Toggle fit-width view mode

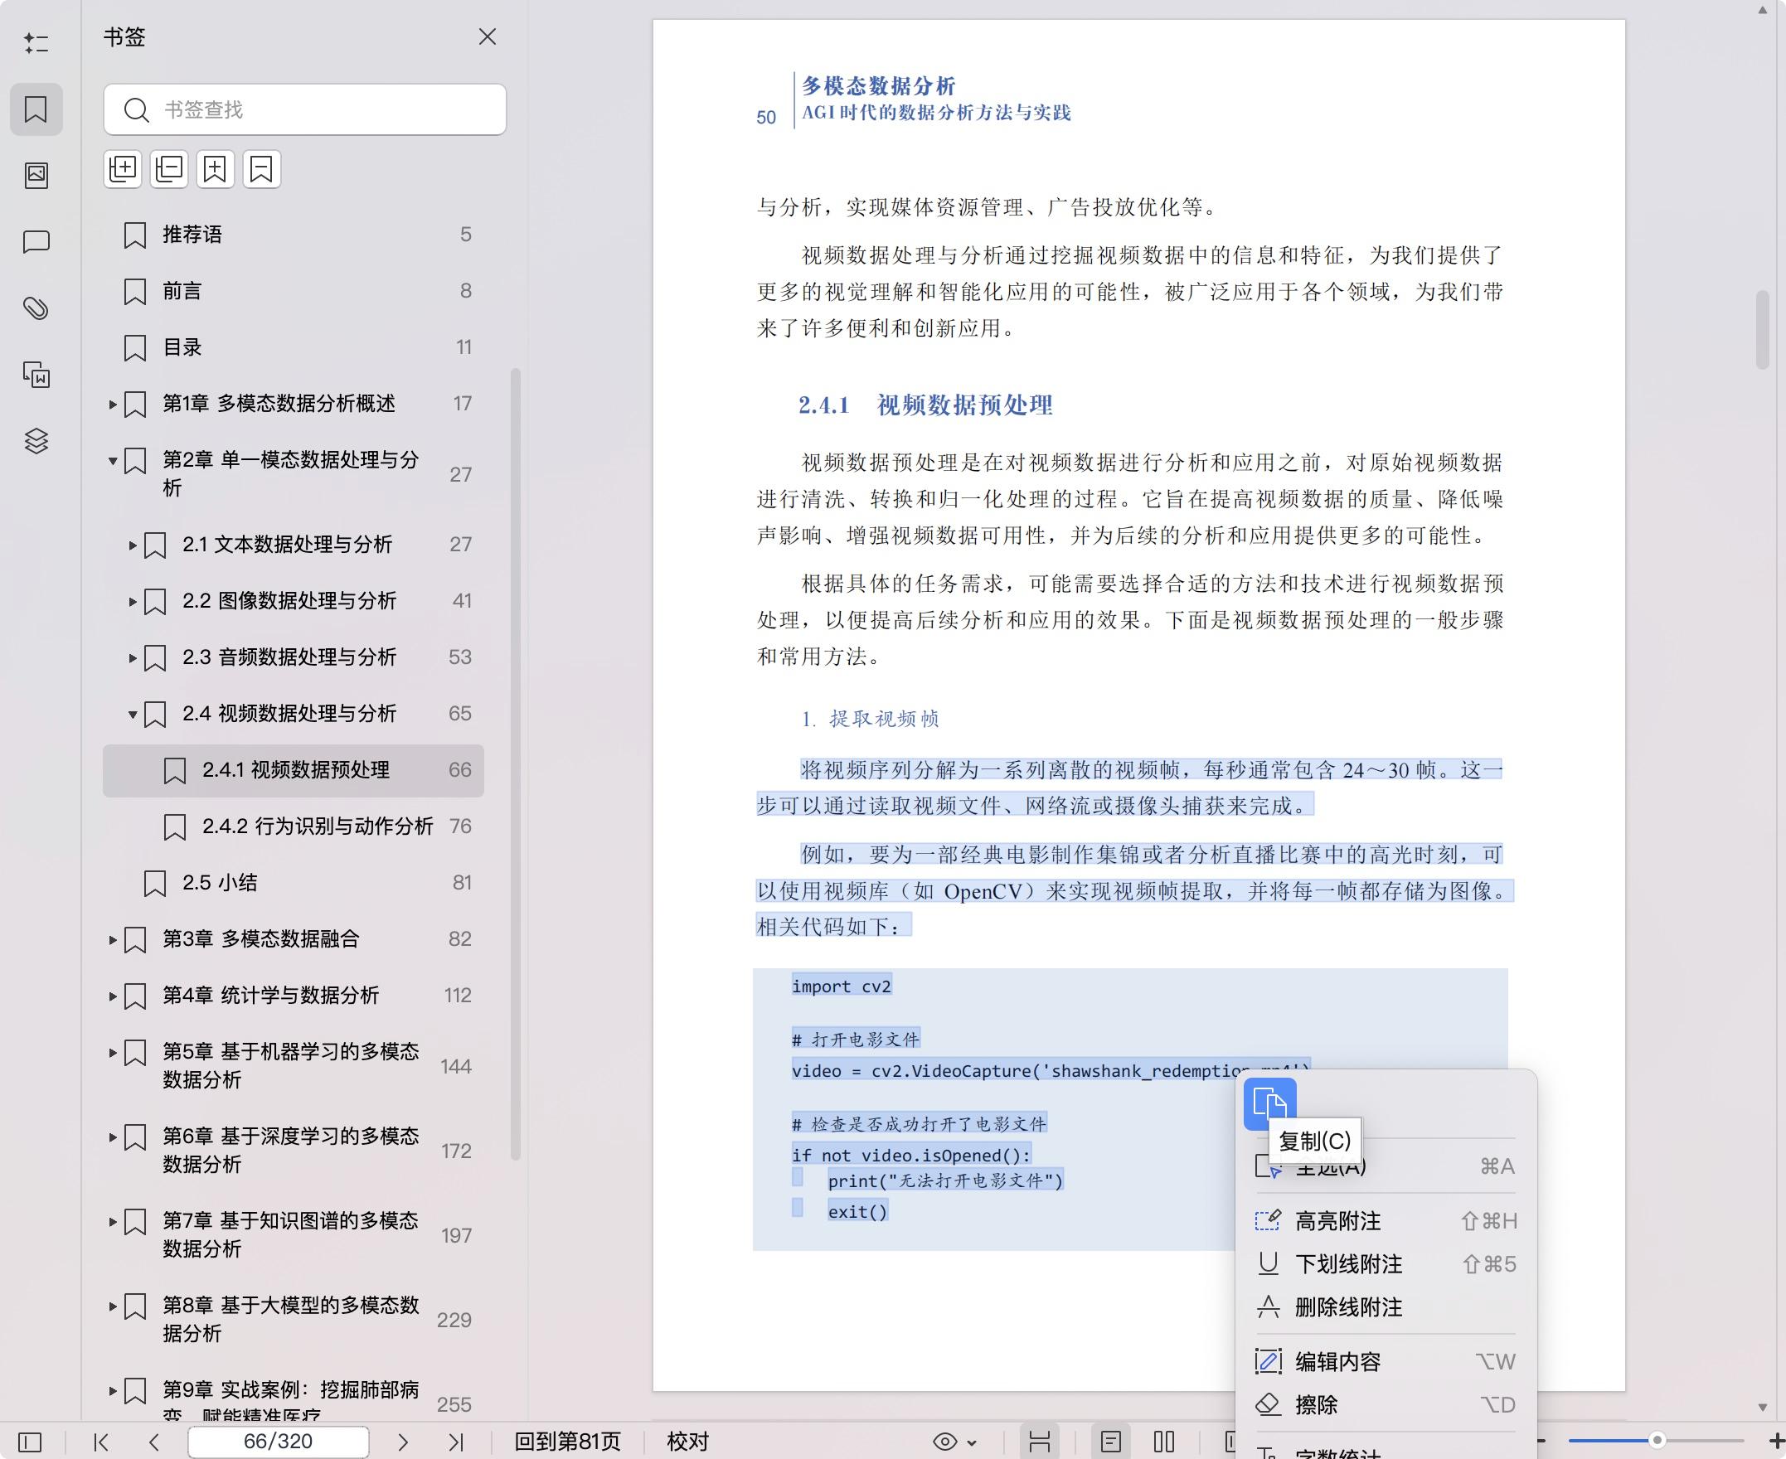click(x=1040, y=1443)
